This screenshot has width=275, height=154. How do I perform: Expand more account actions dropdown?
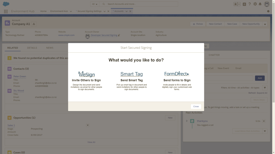(x=265, y=24)
